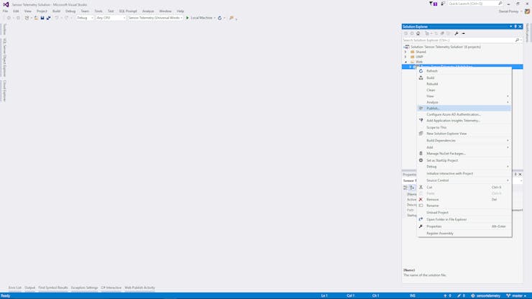Viewport: 532px width, 299px height.
Task: Open the Local Machine target dropdown
Action: (x=214, y=18)
